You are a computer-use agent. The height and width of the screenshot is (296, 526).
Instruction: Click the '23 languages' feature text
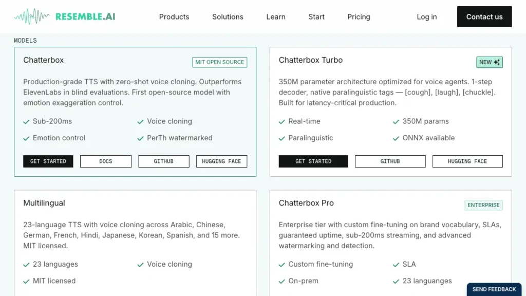(x=55, y=264)
